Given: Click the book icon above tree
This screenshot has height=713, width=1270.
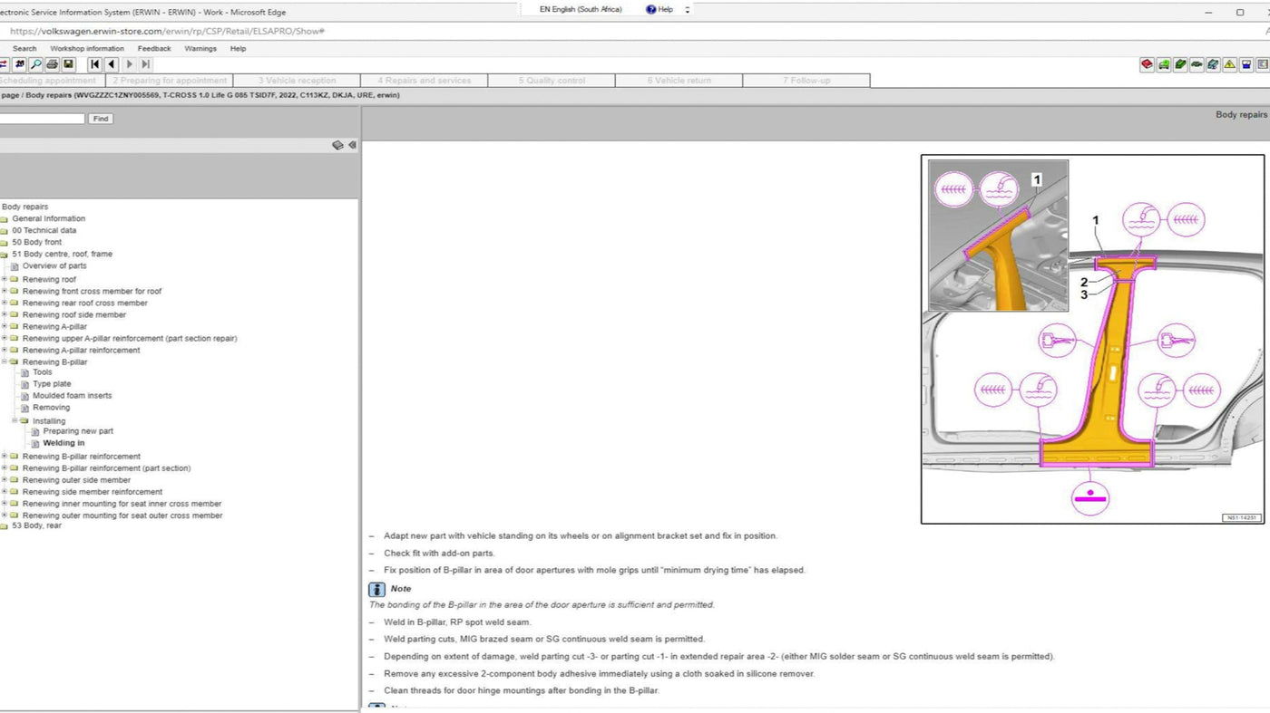Looking at the screenshot, I should [x=337, y=145].
